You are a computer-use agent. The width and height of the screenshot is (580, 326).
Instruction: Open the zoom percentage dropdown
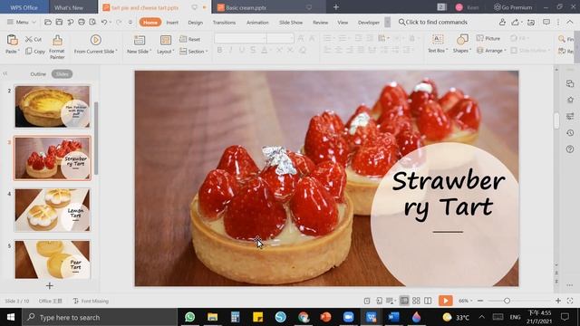[x=465, y=301]
